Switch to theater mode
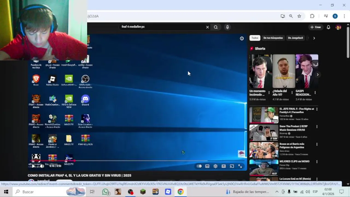 pyautogui.click(x=224, y=166)
